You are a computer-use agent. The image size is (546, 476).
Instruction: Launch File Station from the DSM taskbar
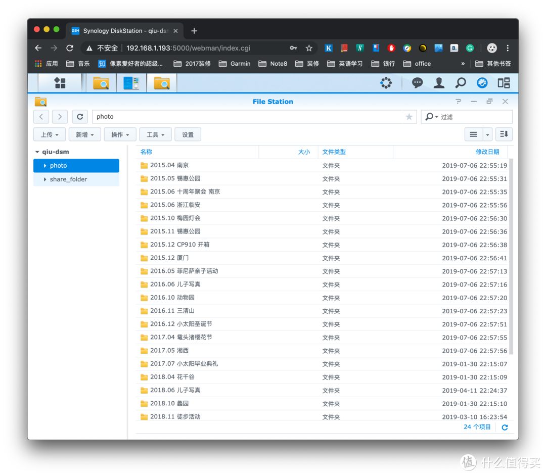point(101,82)
